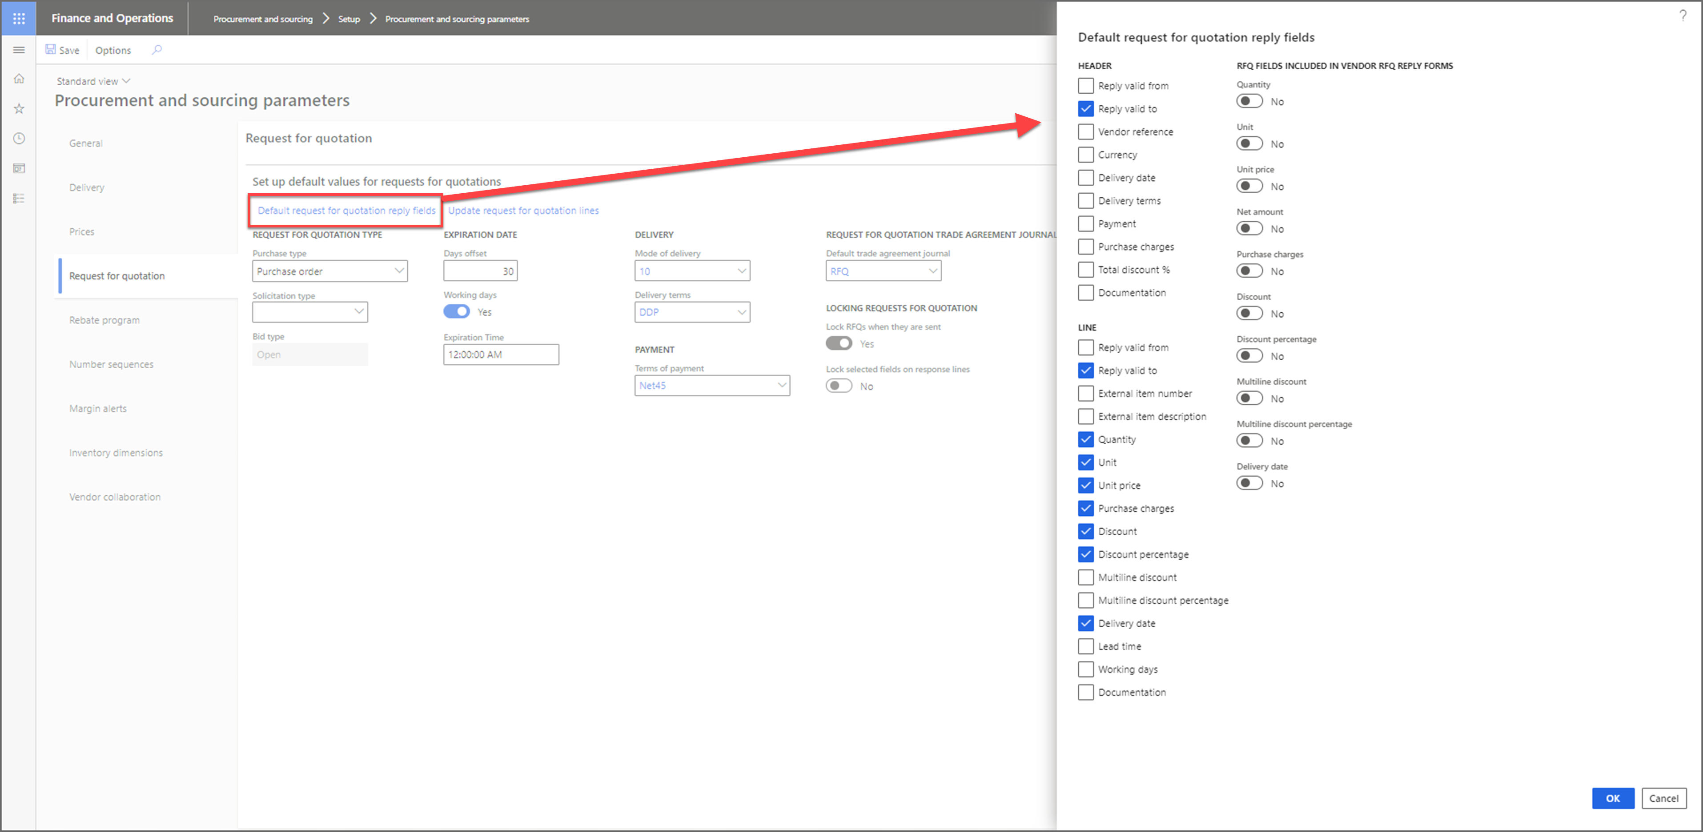1703x832 pixels.
Task: Click the Save disk icon
Action: click(50, 49)
